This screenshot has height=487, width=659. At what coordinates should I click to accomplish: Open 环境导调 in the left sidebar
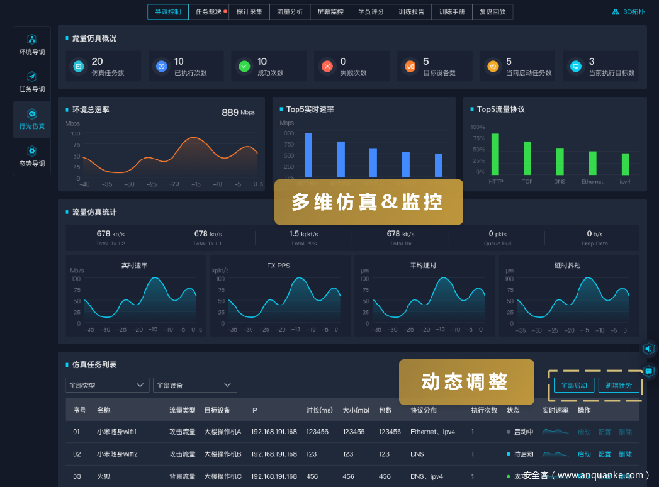click(32, 39)
